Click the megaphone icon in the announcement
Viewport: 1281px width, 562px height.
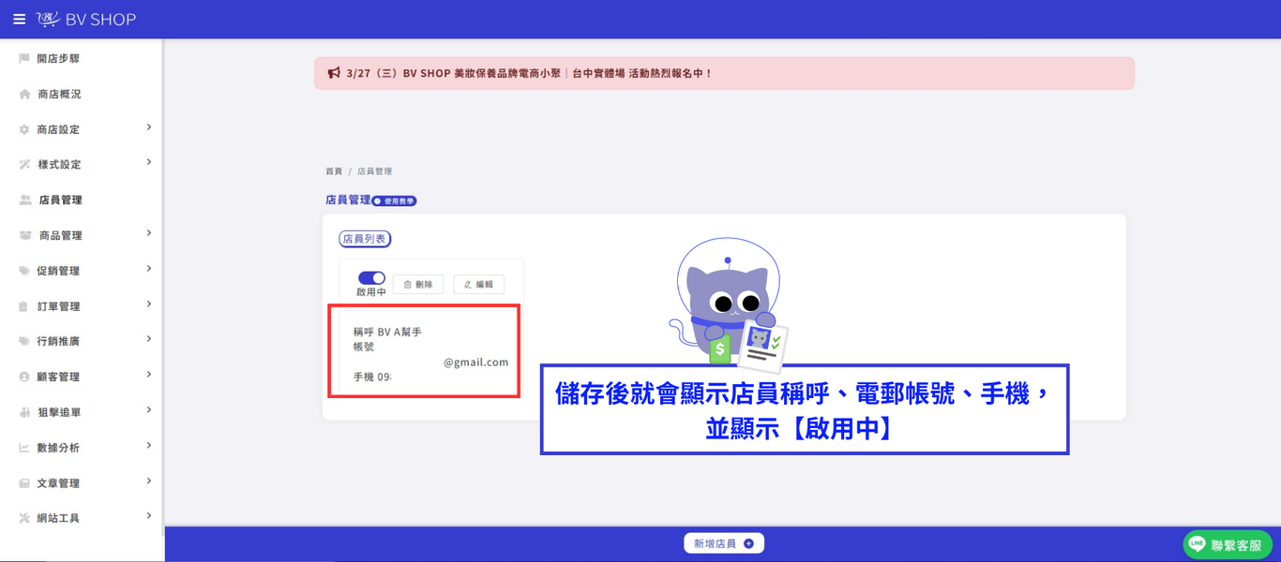click(x=334, y=73)
